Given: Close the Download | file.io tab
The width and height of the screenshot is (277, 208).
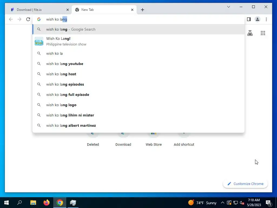Looking at the screenshot, I should click(67, 10).
